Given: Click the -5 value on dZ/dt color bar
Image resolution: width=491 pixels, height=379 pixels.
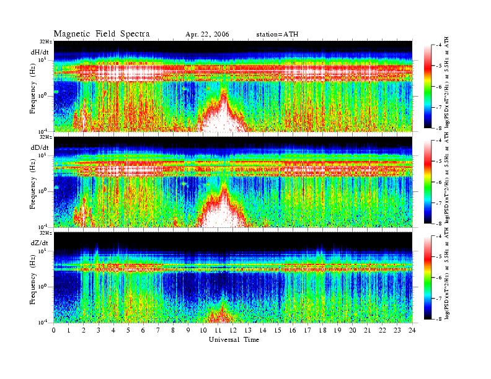Looking at the screenshot, I should (438, 257).
